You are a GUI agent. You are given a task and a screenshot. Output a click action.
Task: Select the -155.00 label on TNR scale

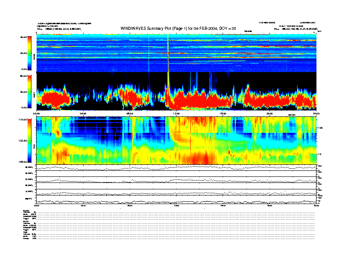click(22, 162)
